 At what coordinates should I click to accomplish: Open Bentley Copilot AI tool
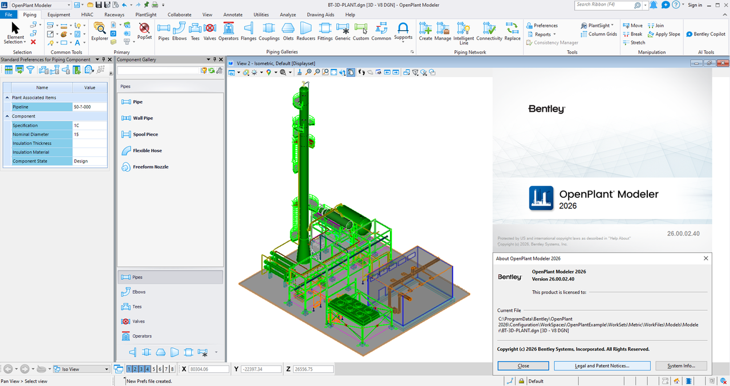705,34
